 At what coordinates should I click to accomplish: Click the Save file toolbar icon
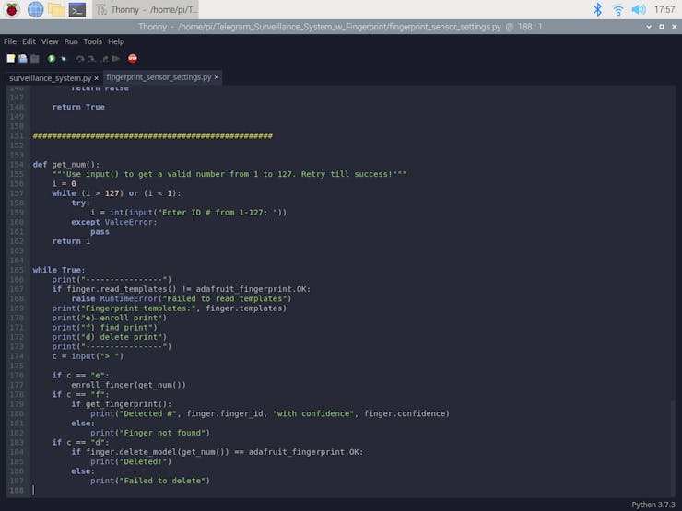tap(35, 58)
